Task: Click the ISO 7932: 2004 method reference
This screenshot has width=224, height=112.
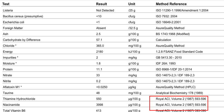Action: (x=168, y=16)
